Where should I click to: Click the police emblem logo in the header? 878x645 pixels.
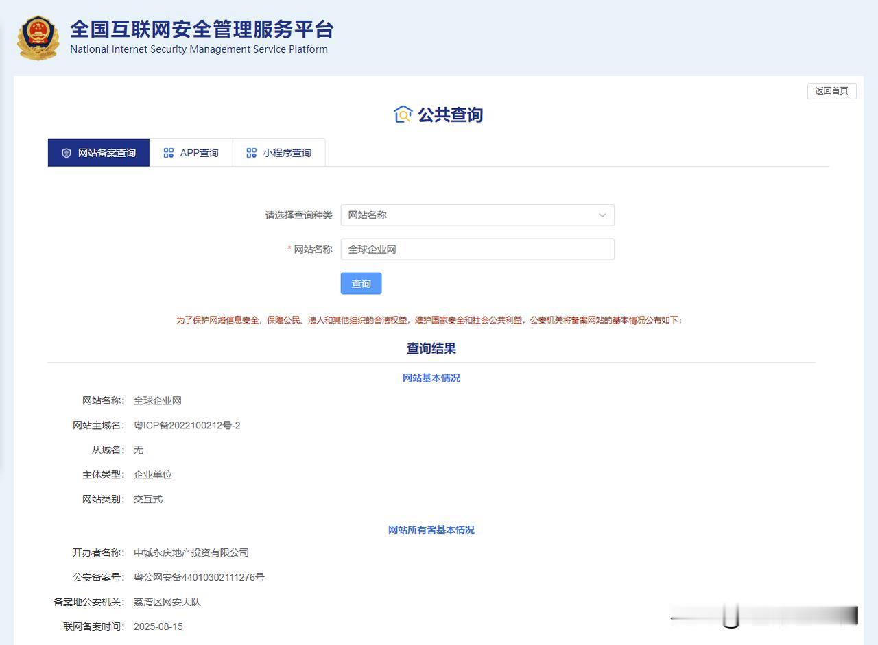[x=38, y=38]
